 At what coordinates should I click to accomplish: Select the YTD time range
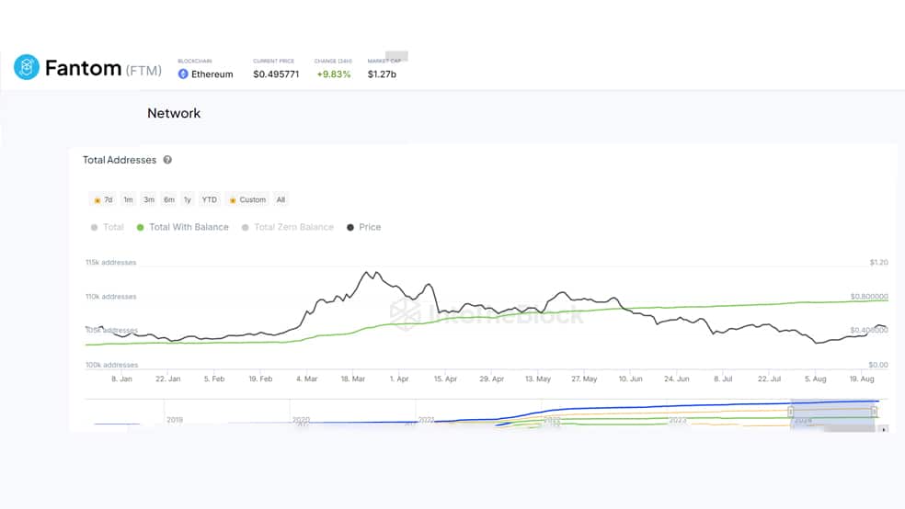tap(209, 200)
